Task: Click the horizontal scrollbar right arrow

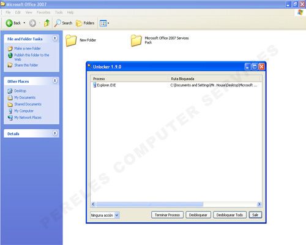Action: (x=259, y=204)
